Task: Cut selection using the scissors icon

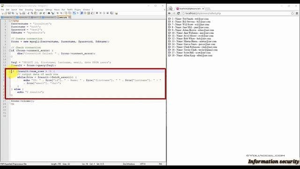Action: click(x=29, y=13)
